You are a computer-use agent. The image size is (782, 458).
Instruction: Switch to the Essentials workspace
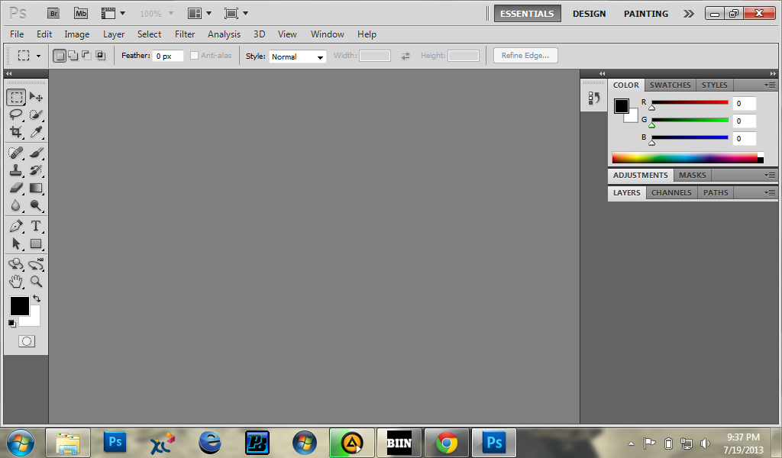click(527, 14)
